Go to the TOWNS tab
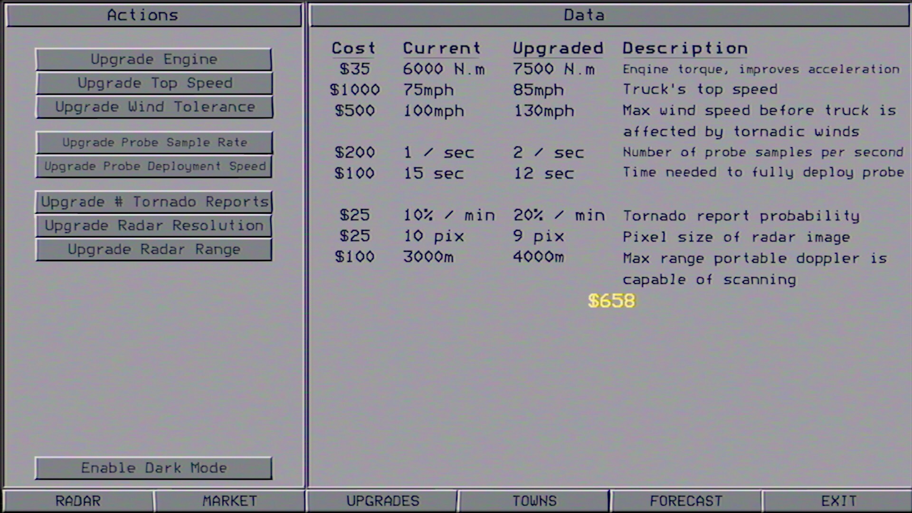 click(x=533, y=500)
